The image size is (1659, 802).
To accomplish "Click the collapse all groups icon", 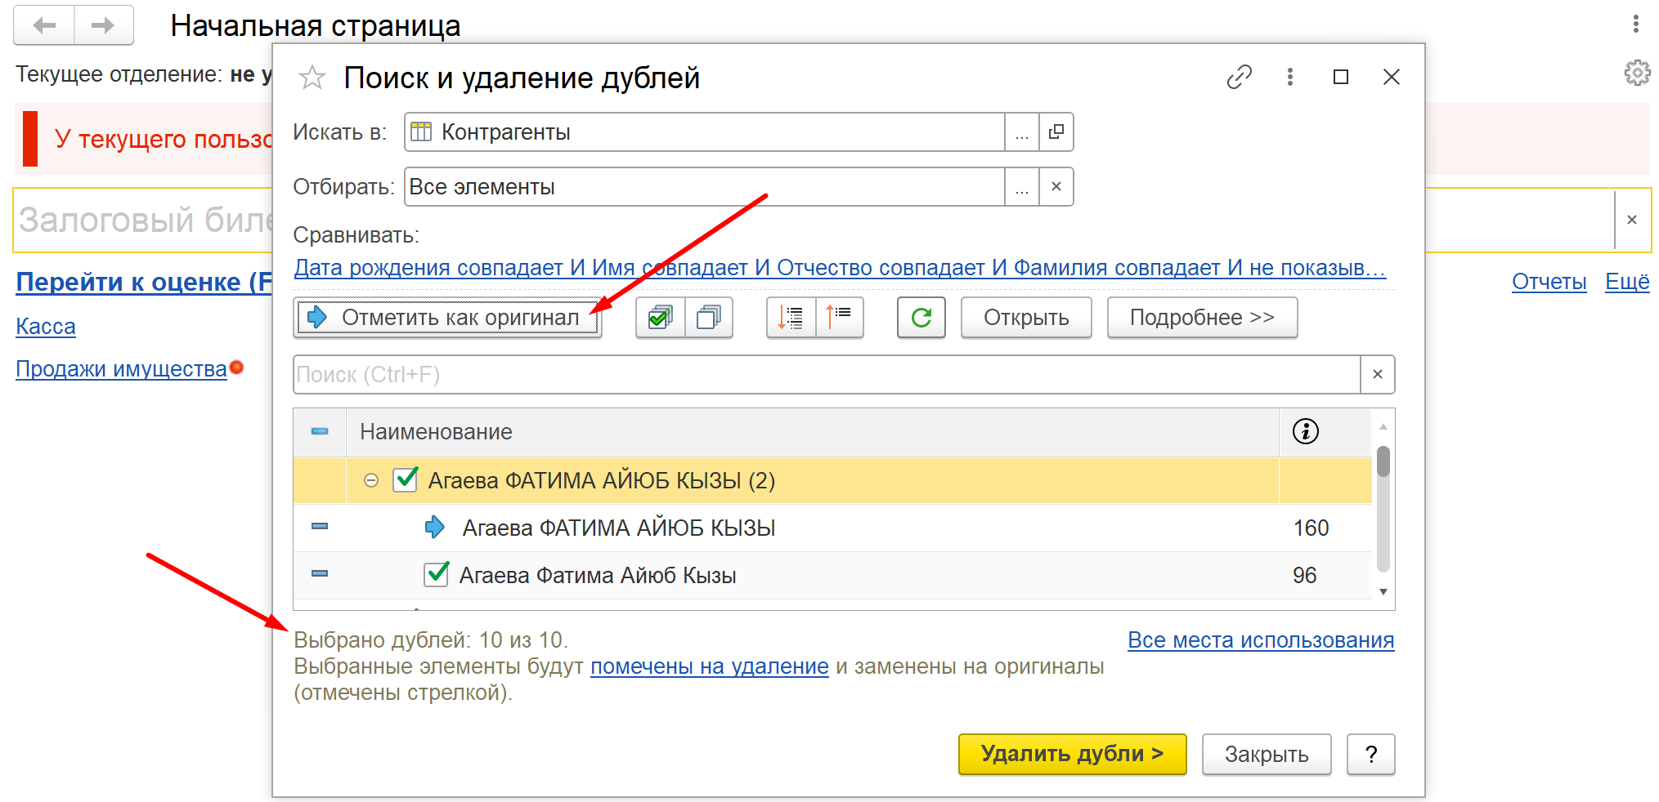I will click(839, 318).
